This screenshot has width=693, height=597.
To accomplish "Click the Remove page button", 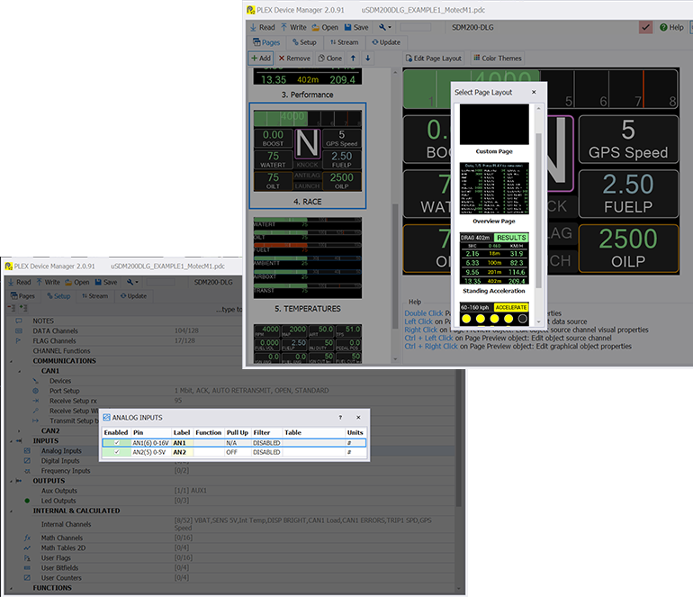I will tap(294, 58).
